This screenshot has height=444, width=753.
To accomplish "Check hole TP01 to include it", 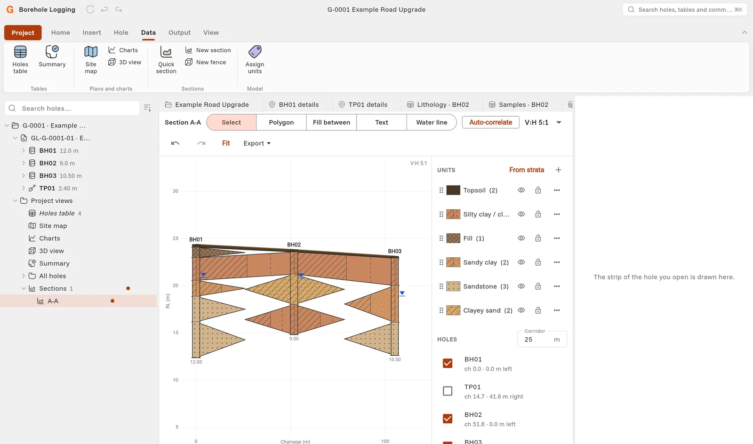I will point(448,391).
